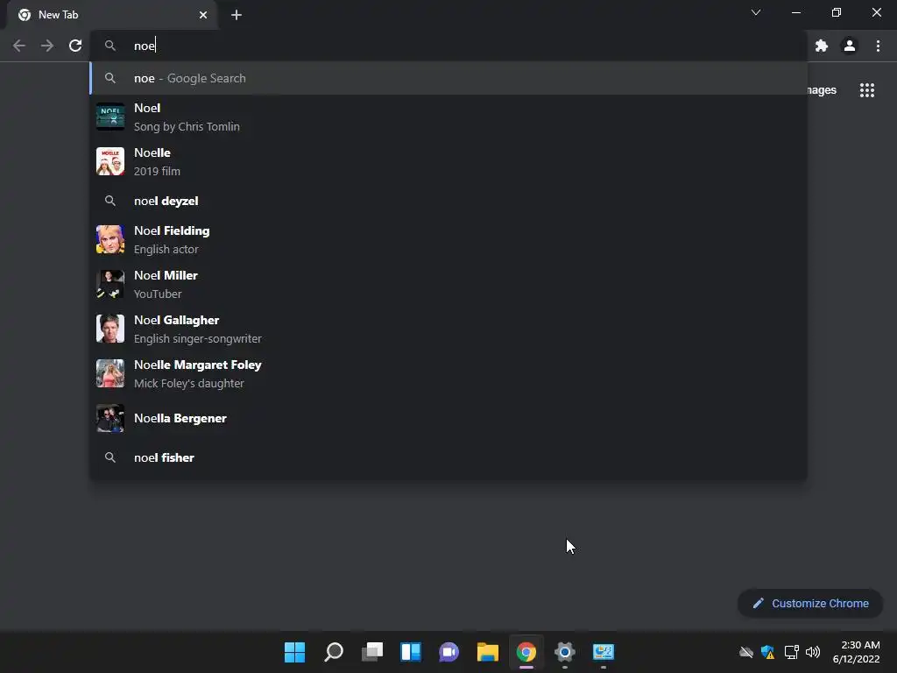
Task: Reload the page with refresh icon
Action: click(x=75, y=46)
